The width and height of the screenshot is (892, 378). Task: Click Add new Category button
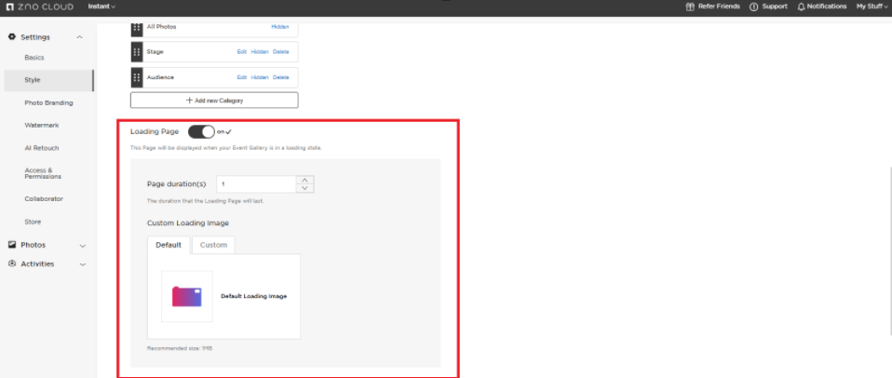point(214,100)
